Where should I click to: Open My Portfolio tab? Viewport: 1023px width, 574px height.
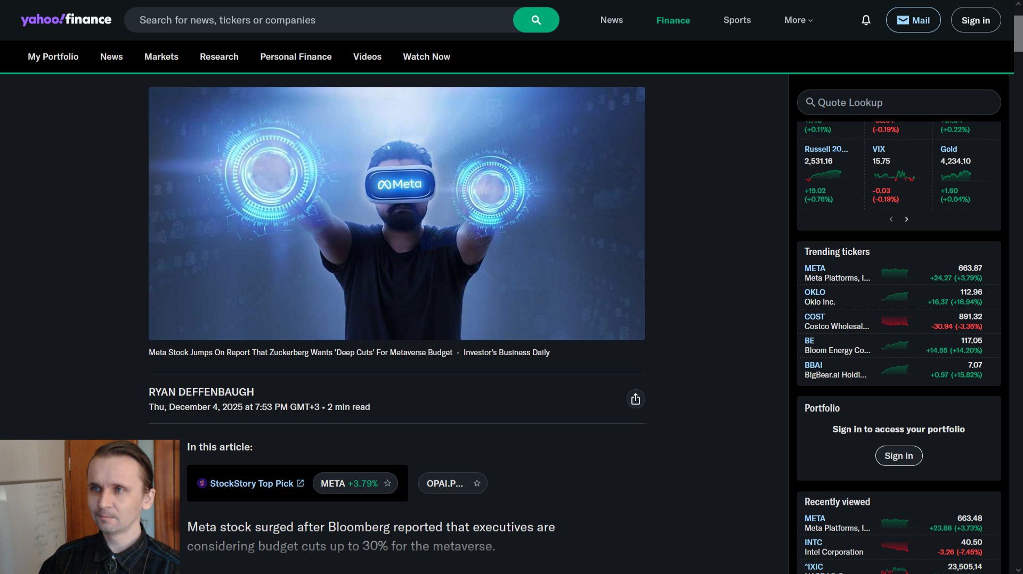coord(53,57)
